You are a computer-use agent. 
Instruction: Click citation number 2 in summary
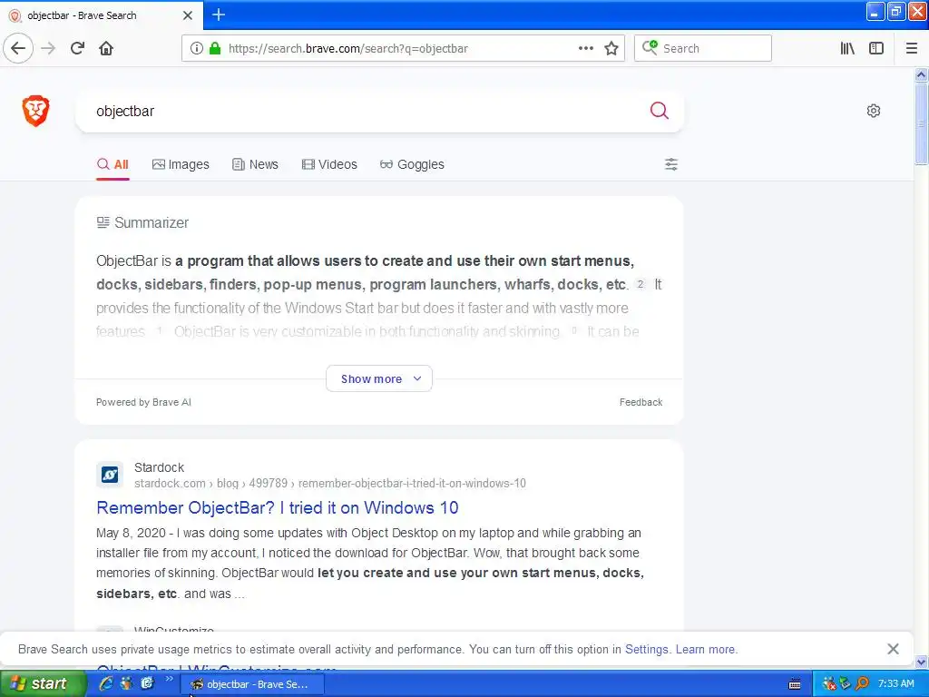(x=640, y=284)
